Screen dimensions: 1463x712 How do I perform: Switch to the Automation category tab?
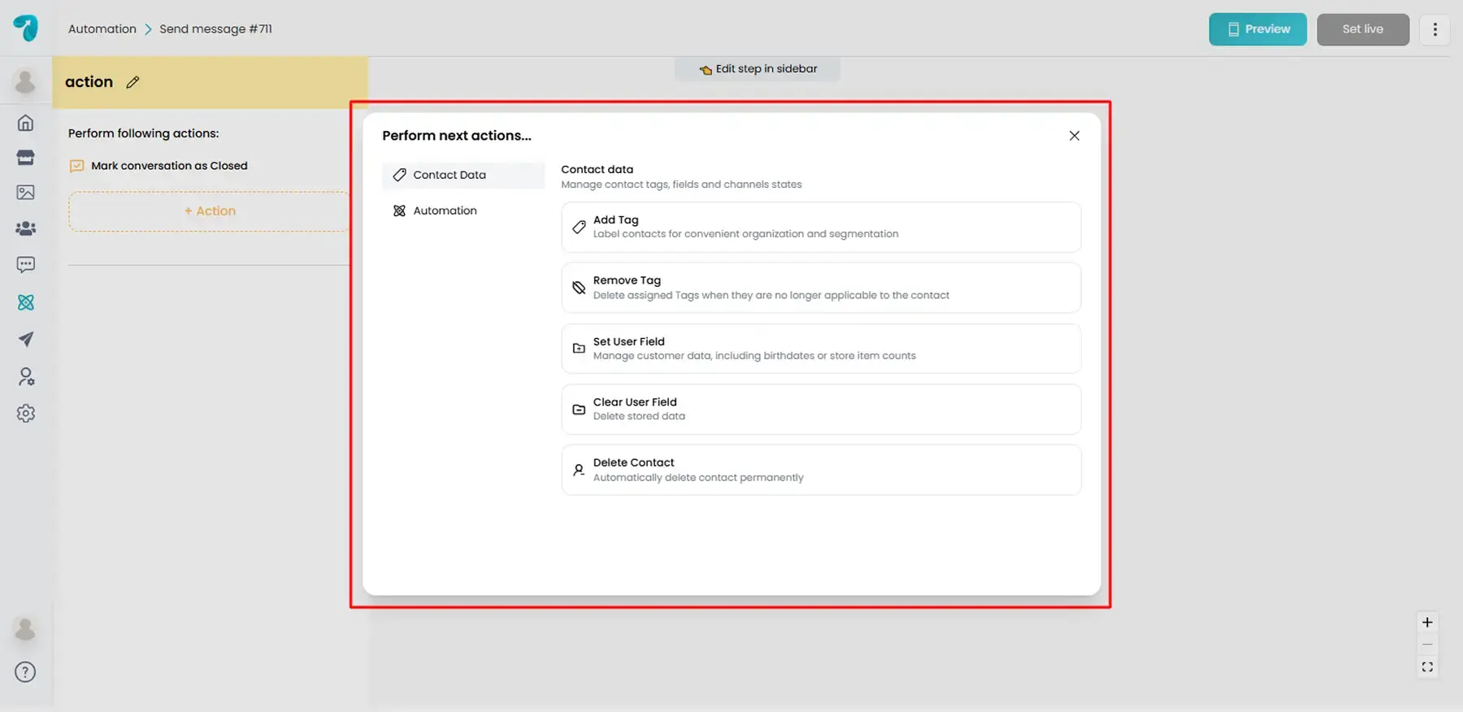(445, 211)
